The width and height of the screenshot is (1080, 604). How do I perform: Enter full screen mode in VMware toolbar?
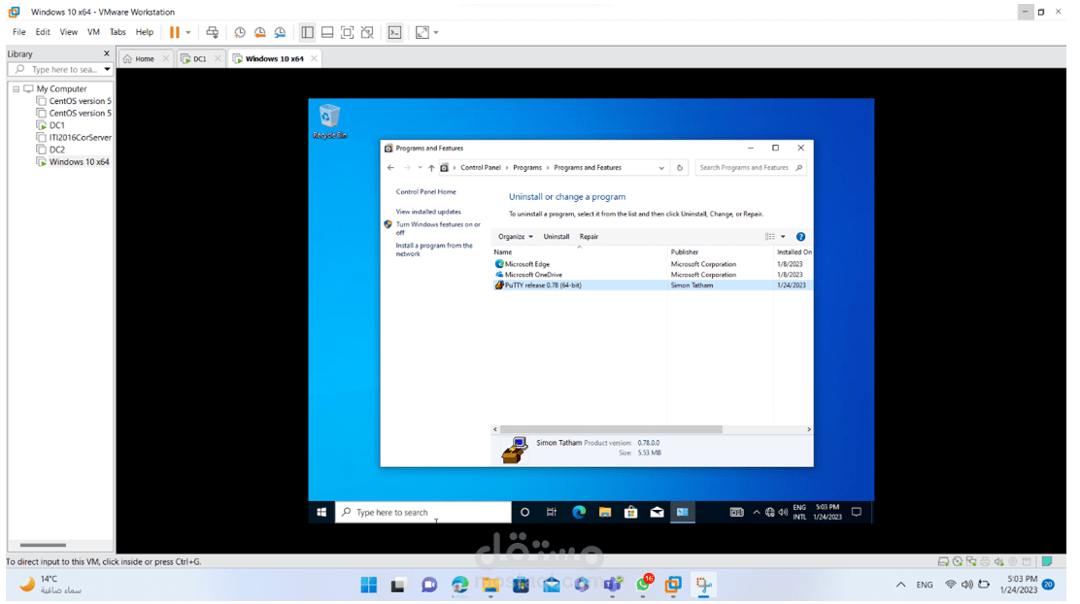point(347,32)
